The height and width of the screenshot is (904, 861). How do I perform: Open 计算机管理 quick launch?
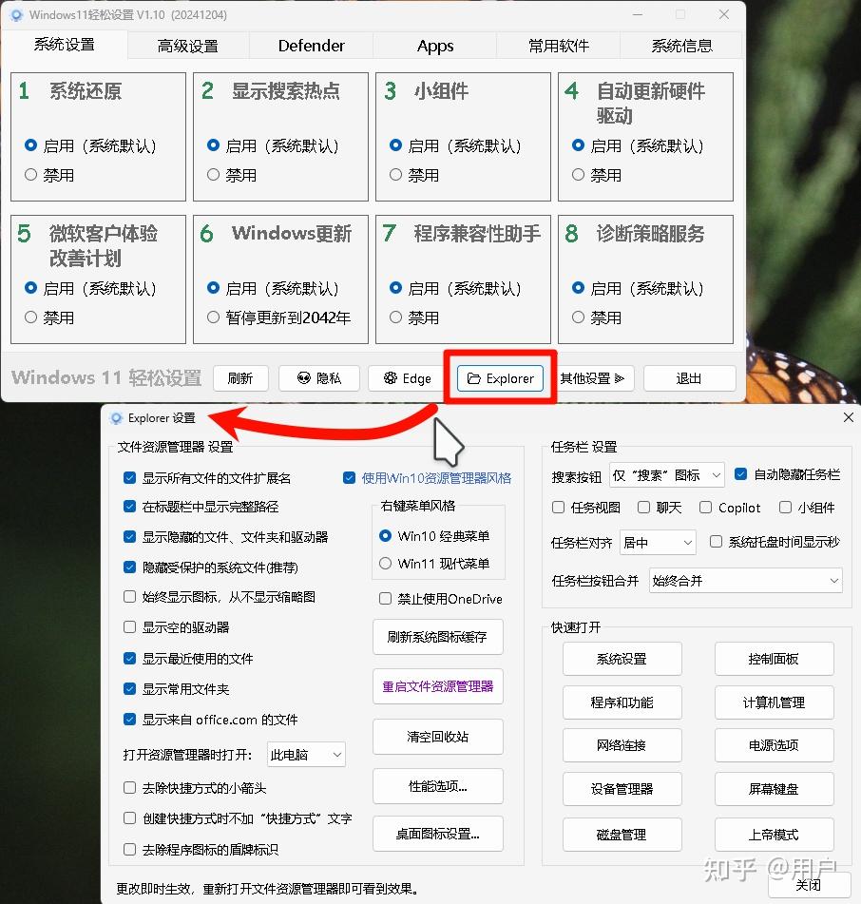774,702
